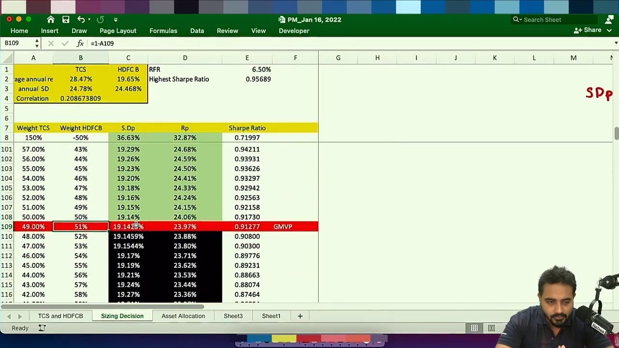Viewport: 619px width, 348px height.
Task: Click the Share button
Action: (x=588, y=30)
